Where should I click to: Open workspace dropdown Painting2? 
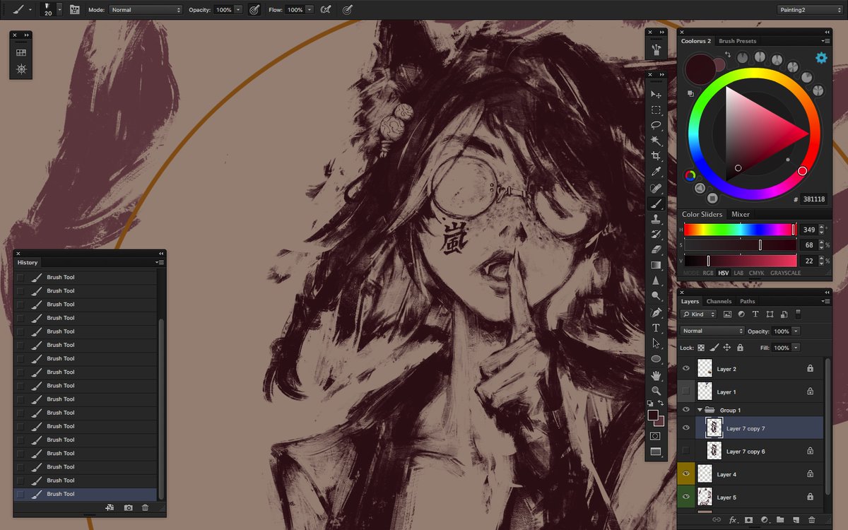click(x=810, y=10)
